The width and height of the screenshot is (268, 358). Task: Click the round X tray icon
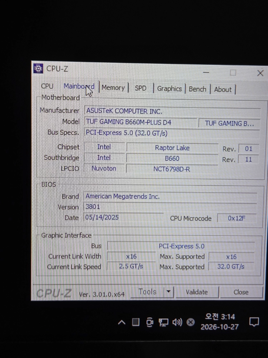click(x=190, y=322)
